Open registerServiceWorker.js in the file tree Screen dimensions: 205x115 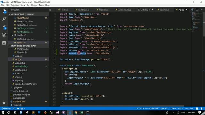coord(26,84)
